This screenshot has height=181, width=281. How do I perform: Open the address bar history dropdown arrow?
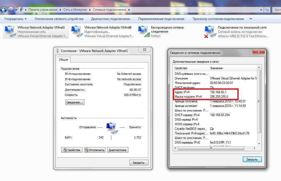click(x=261, y=10)
